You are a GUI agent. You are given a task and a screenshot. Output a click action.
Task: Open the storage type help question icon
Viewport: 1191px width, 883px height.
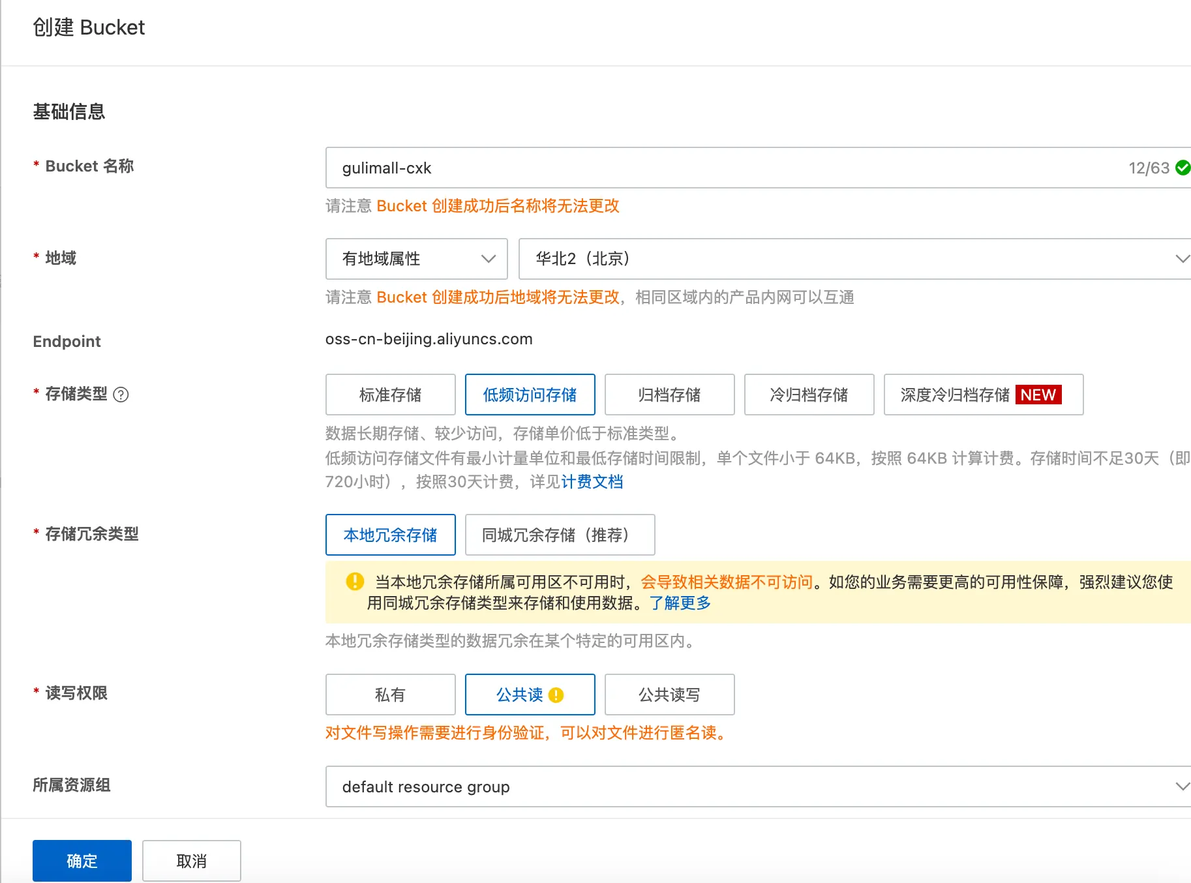121,395
